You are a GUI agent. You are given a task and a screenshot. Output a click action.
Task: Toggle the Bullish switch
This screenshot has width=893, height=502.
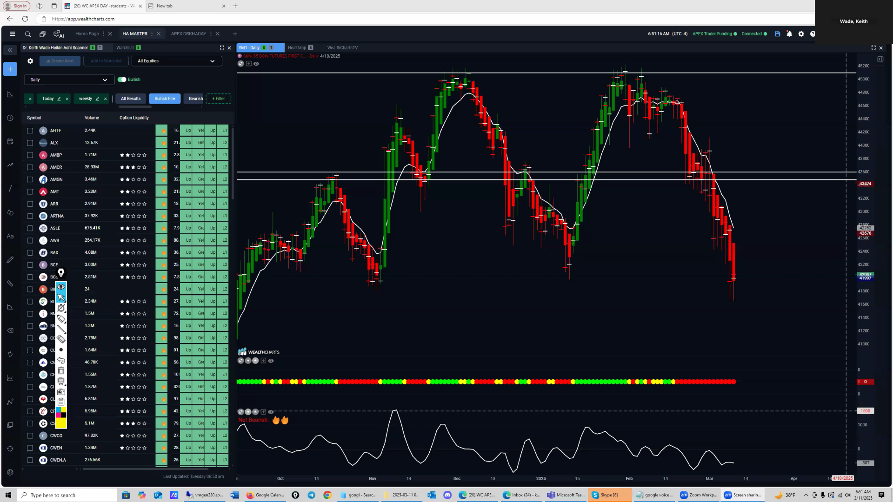[x=122, y=79]
